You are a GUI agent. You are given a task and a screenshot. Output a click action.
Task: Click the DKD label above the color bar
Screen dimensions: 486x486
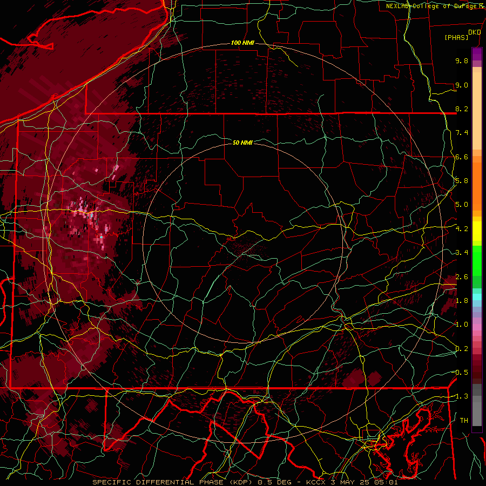point(475,32)
